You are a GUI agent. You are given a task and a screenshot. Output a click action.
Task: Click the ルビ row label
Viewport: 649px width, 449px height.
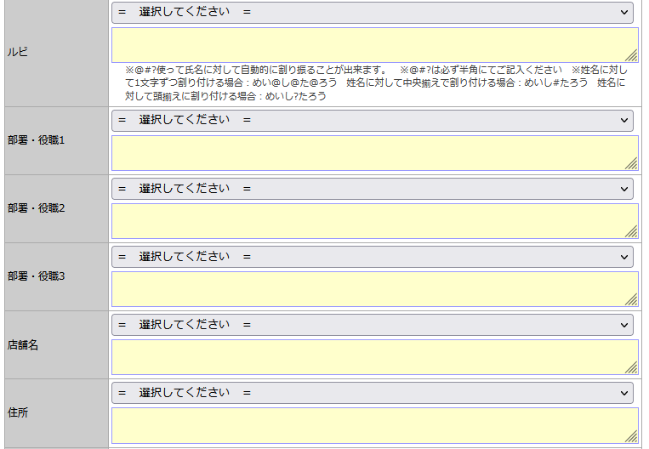click(x=18, y=53)
